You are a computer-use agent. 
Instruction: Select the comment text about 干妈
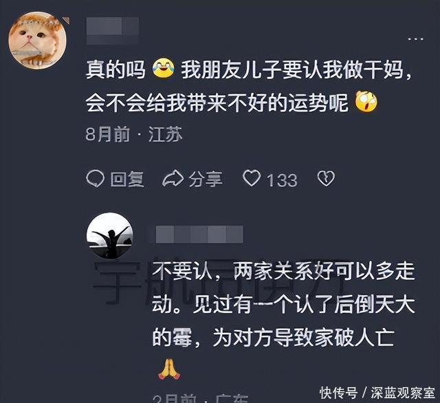249,86
